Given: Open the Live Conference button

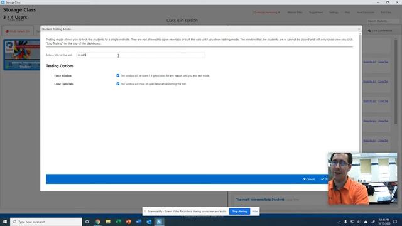Looking at the screenshot, I should click(x=379, y=31).
